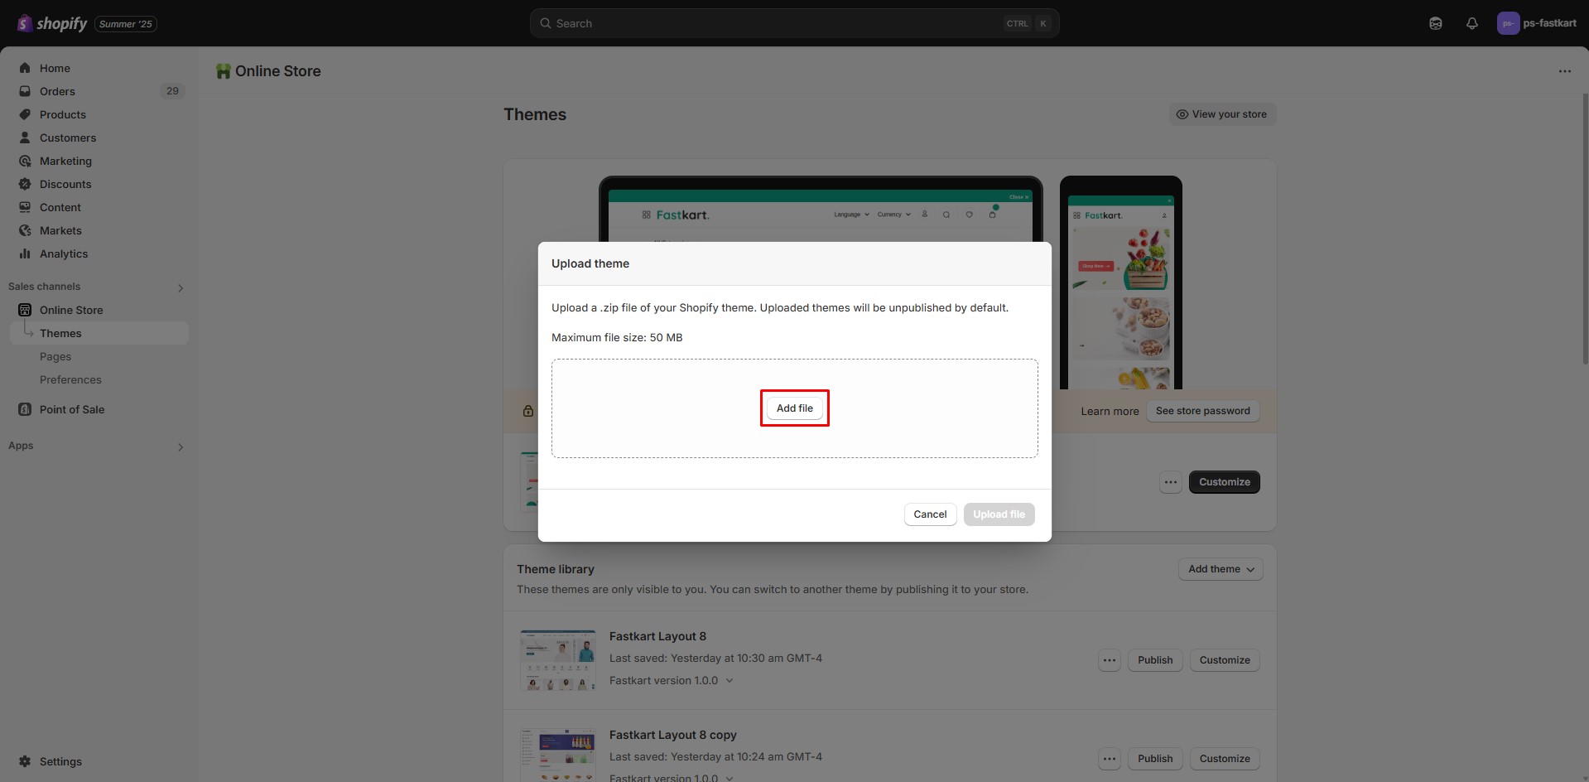Open more actions for Fastkart Layout 8 copy
This screenshot has width=1589, height=782.
click(1110, 759)
